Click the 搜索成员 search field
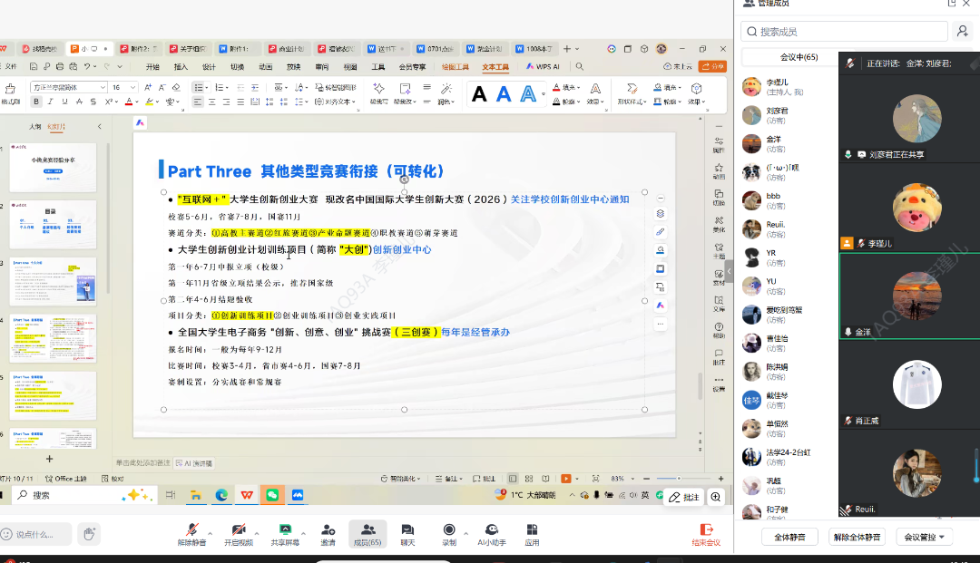 (845, 31)
